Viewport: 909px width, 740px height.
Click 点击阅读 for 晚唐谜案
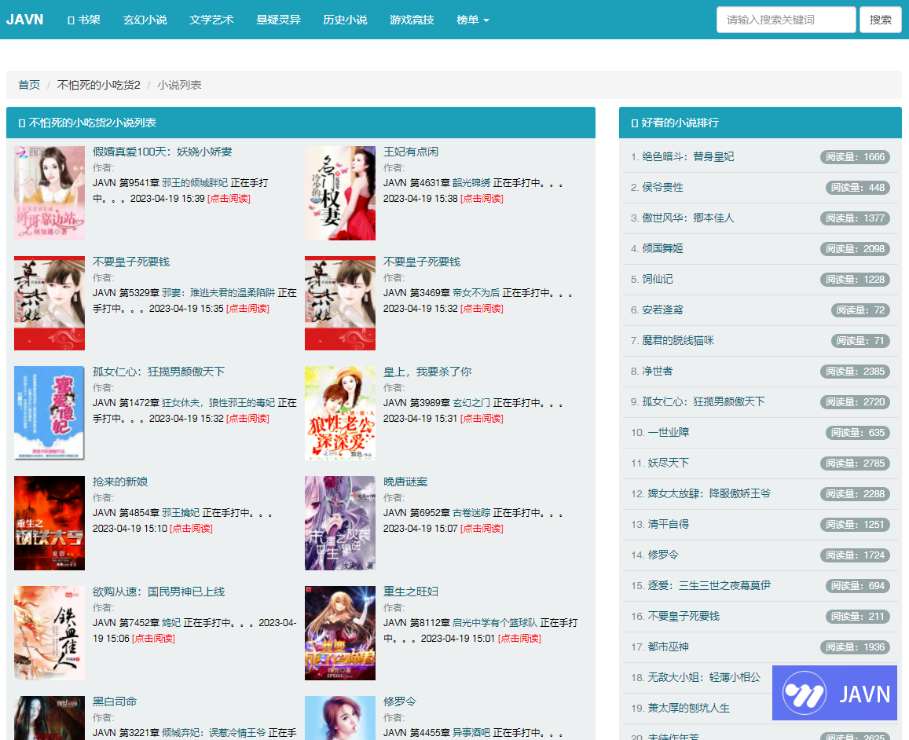(x=482, y=529)
